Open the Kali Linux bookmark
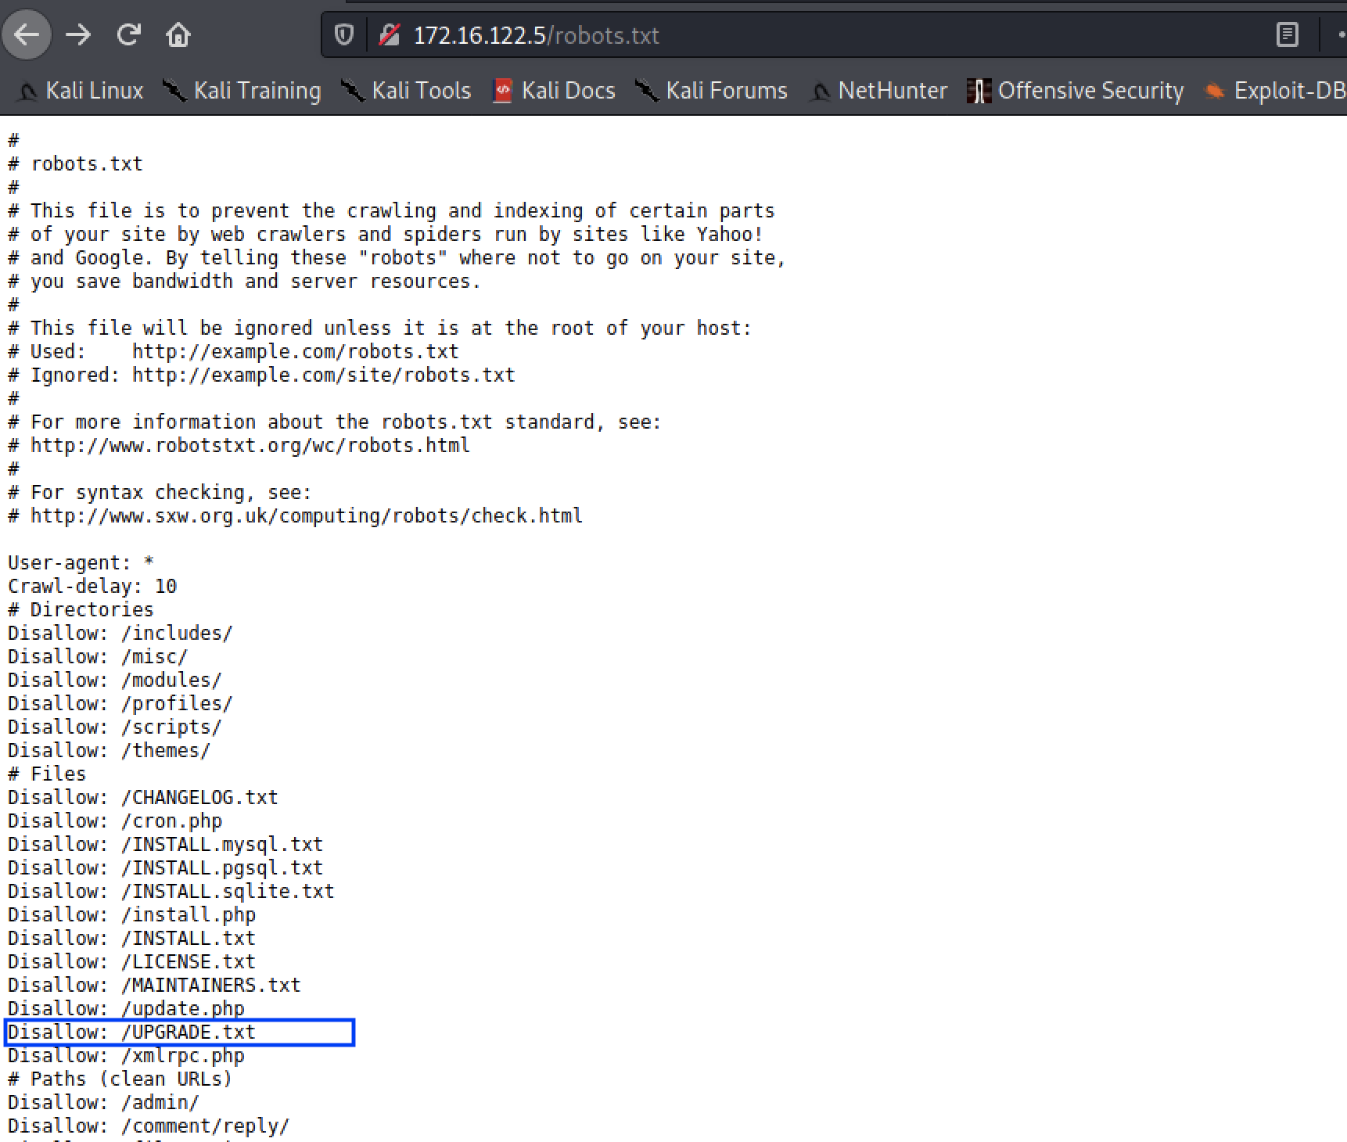1347x1142 pixels. (x=80, y=91)
